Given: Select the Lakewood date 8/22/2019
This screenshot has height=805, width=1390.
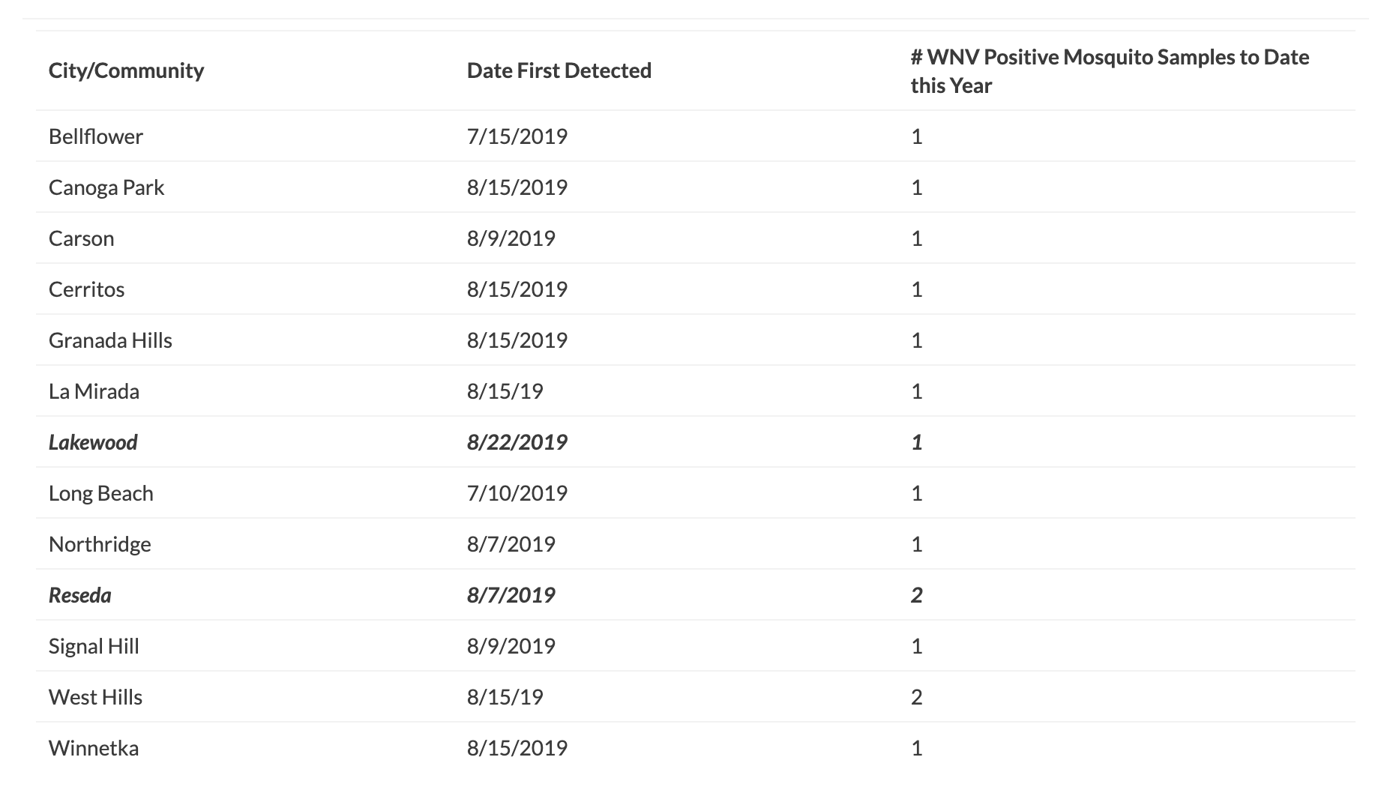Looking at the screenshot, I should tap(517, 442).
